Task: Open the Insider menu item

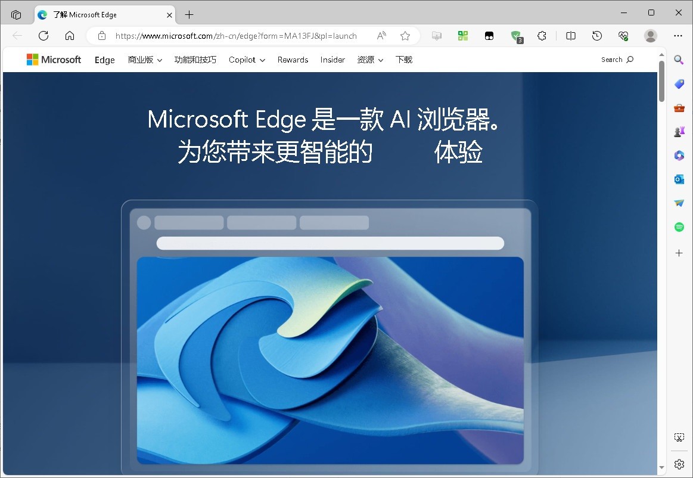Action: point(332,60)
